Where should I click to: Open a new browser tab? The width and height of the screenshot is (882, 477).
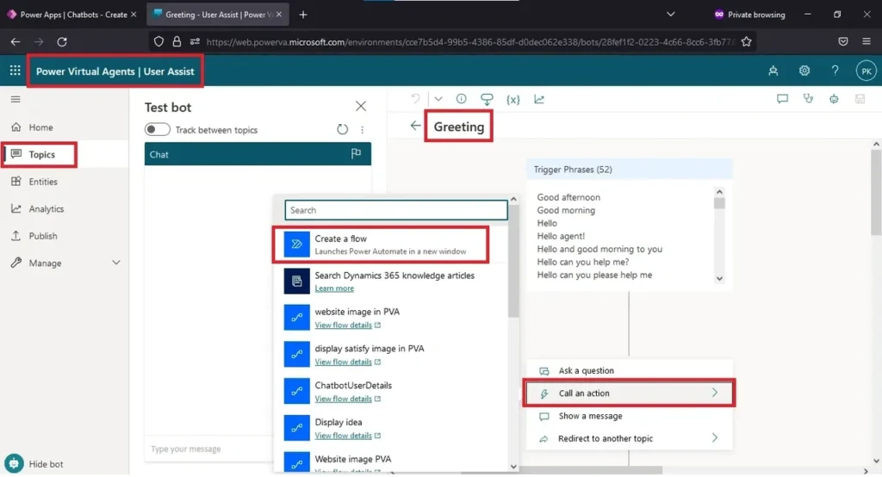(x=303, y=15)
